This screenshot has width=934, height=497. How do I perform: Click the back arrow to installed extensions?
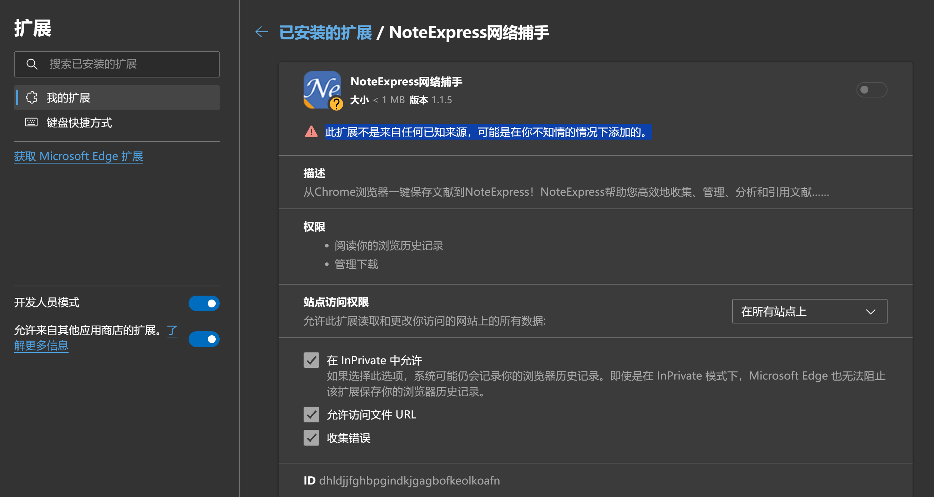[261, 32]
